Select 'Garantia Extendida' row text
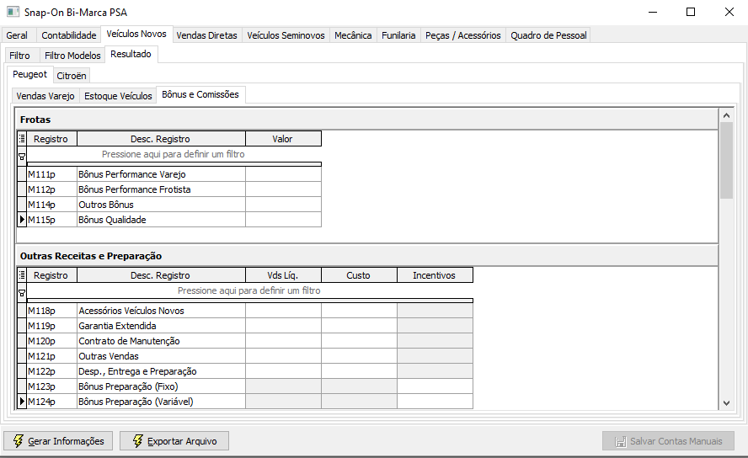Screen dimensions: 748x458 coord(117,326)
